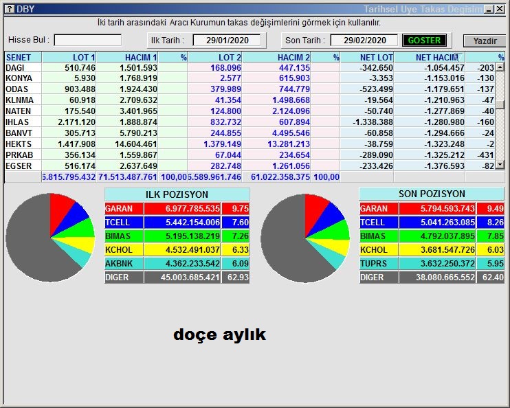Click the table vertical scrollbar thumb
The image size is (510, 408).
click(500, 104)
